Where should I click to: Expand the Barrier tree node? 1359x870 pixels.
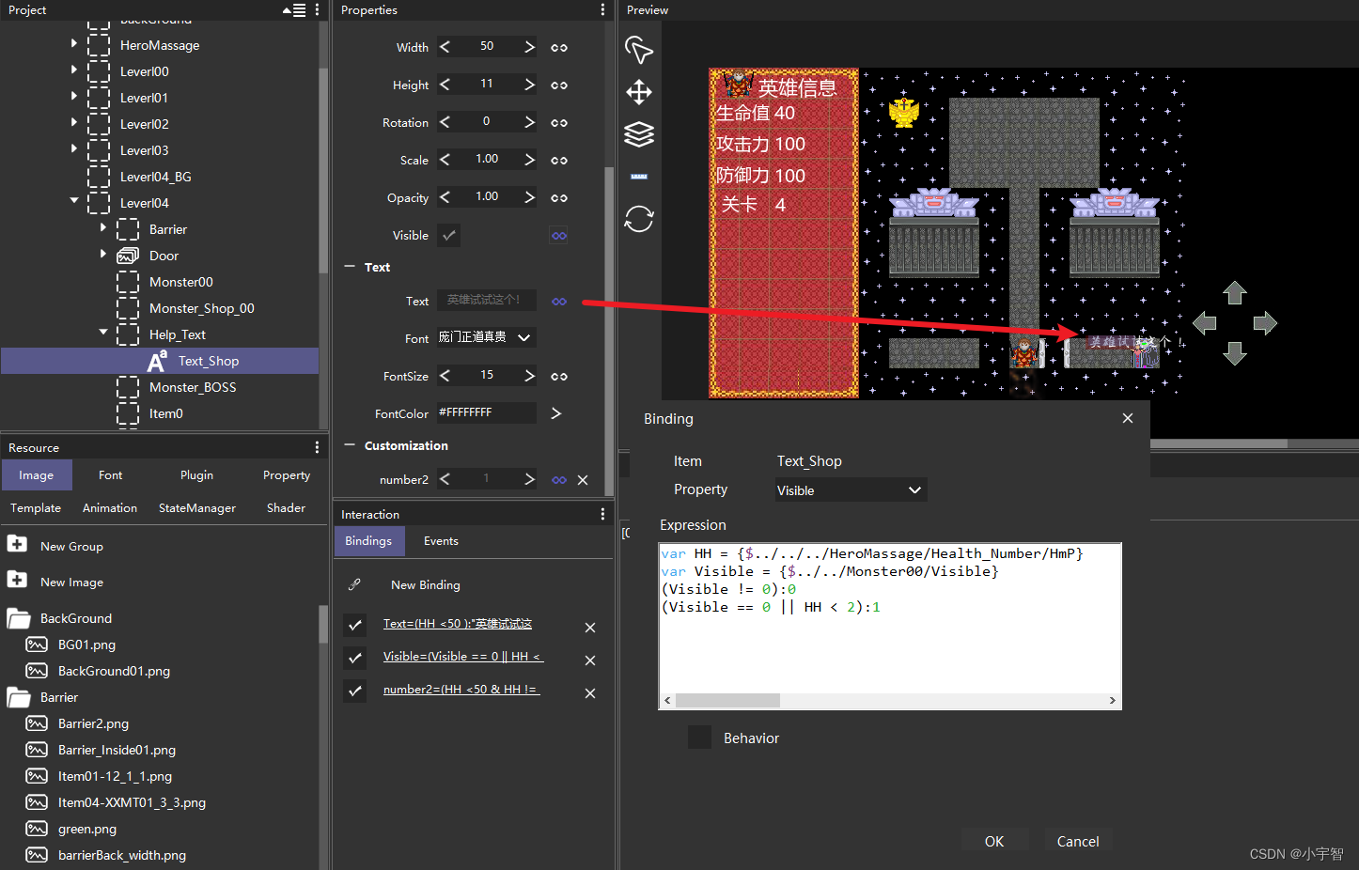[103, 227]
